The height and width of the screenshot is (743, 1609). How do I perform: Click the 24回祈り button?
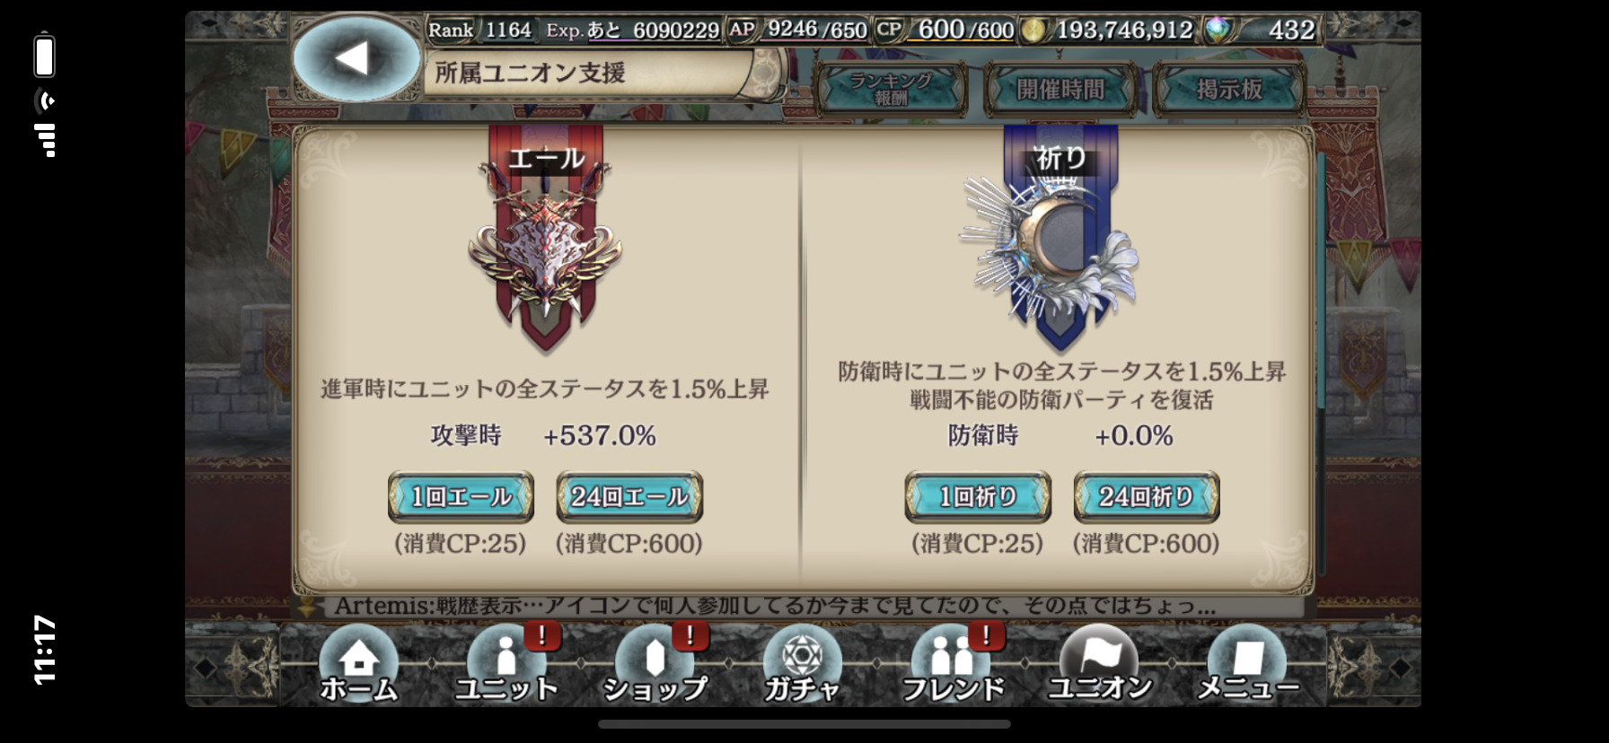[1147, 496]
